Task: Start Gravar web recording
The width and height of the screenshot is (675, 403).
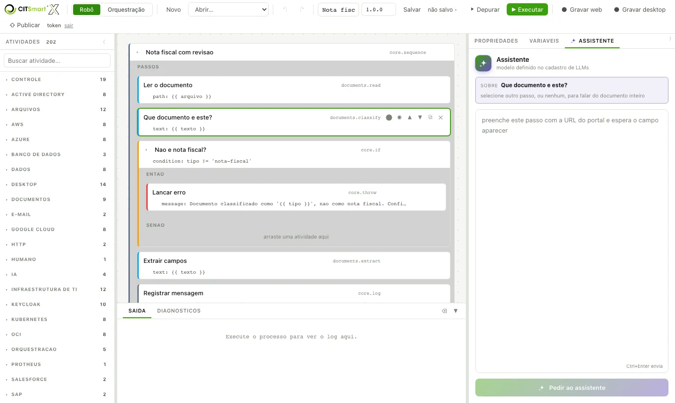Action: pyautogui.click(x=582, y=9)
